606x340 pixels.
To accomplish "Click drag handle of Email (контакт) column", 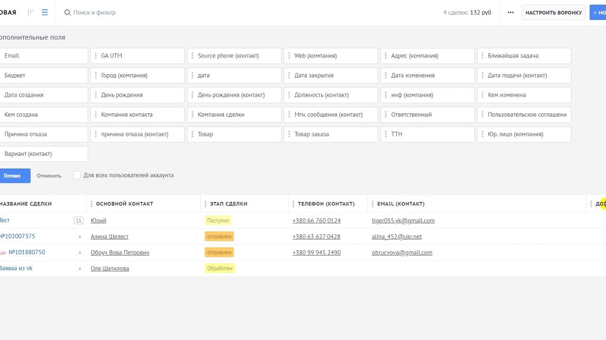I will click(373, 204).
